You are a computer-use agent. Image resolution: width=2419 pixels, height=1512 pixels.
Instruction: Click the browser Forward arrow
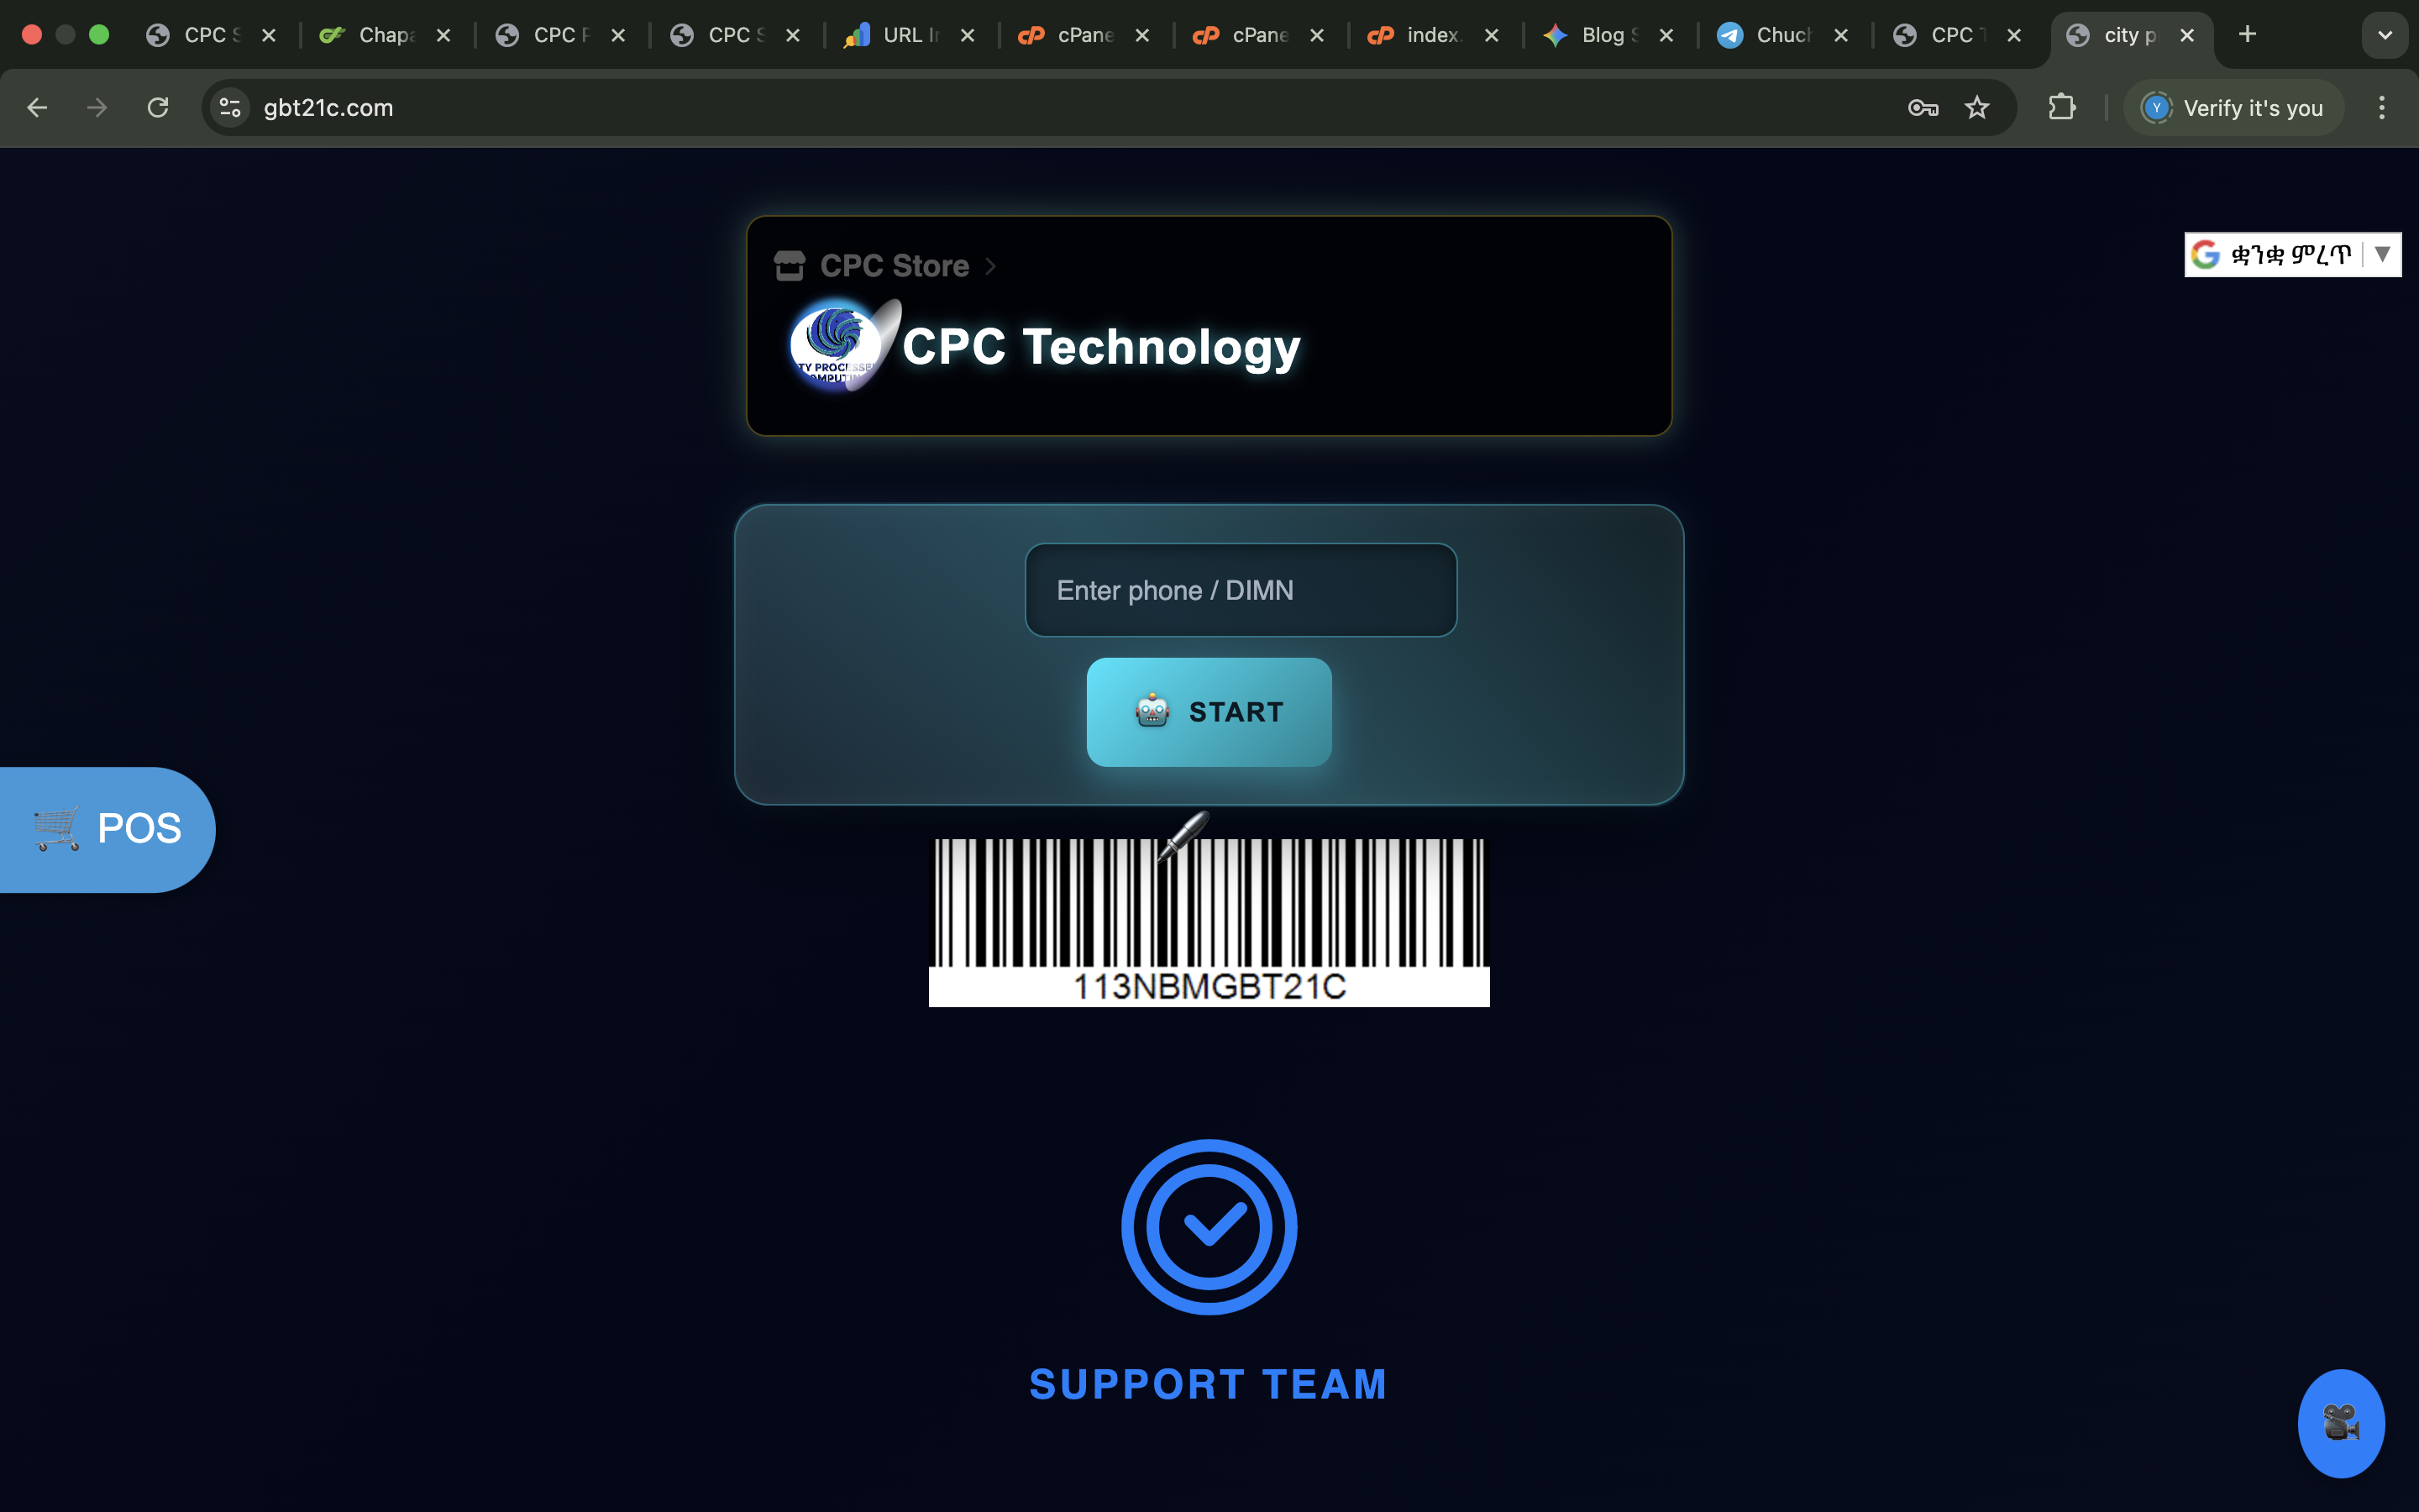pyautogui.click(x=97, y=108)
